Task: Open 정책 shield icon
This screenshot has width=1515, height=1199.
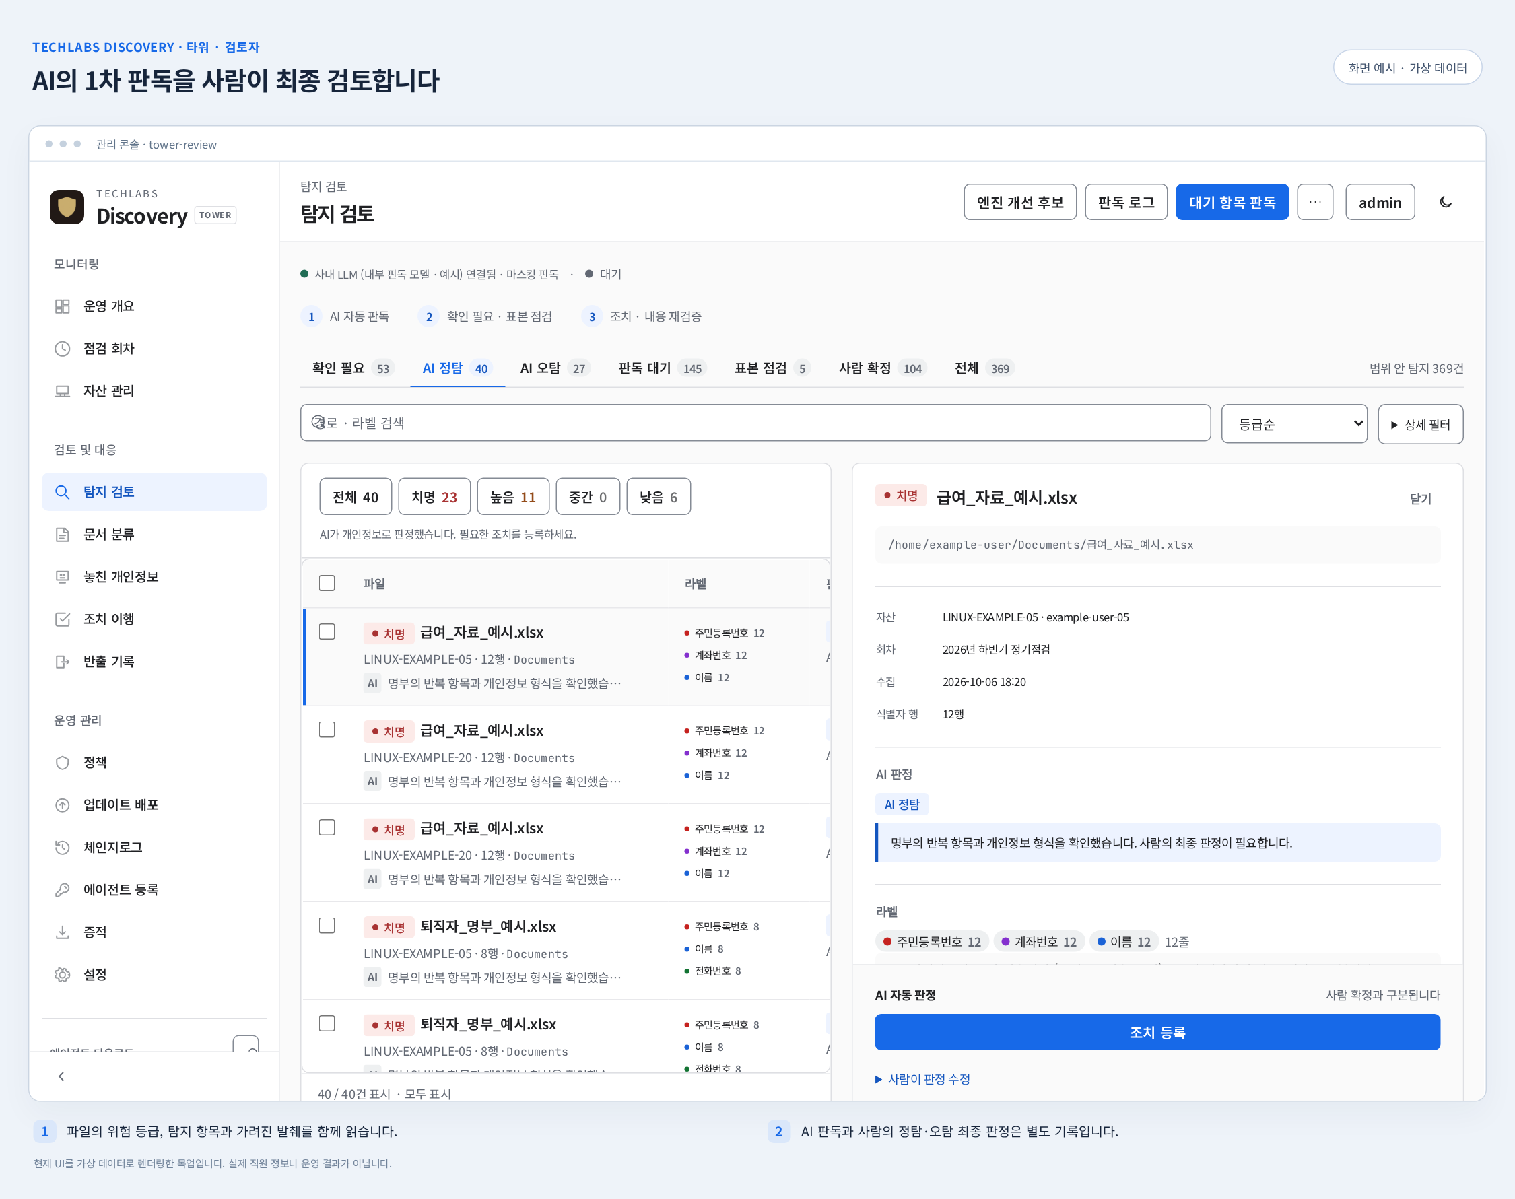Action: pyautogui.click(x=63, y=762)
